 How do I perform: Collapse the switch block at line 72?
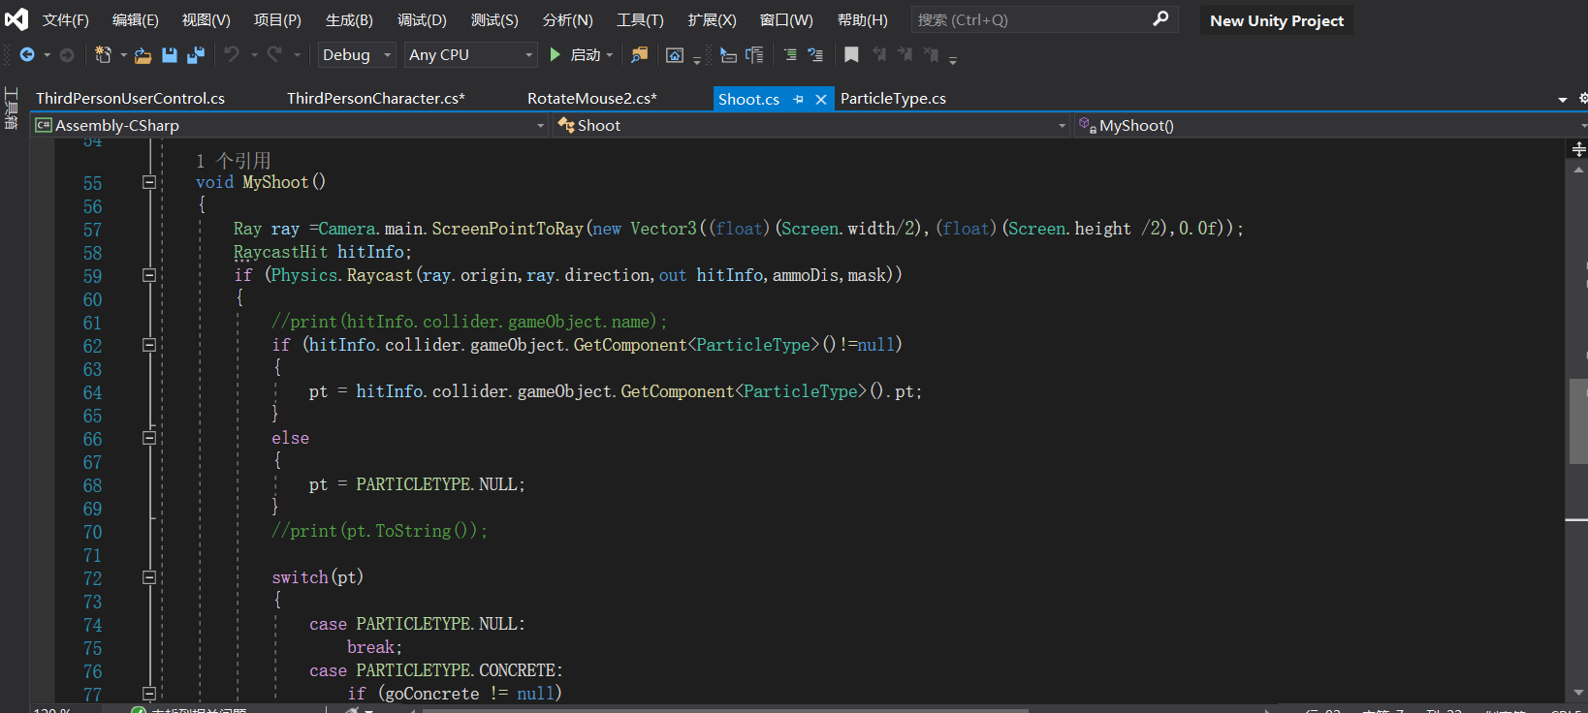coord(149,577)
